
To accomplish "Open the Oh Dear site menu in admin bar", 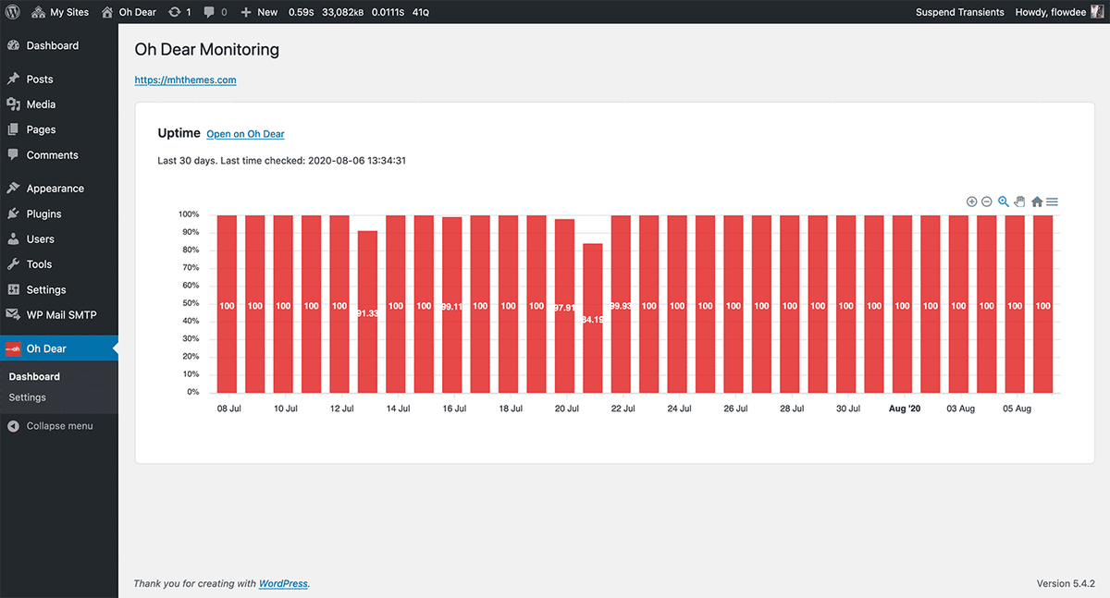I will click(129, 12).
